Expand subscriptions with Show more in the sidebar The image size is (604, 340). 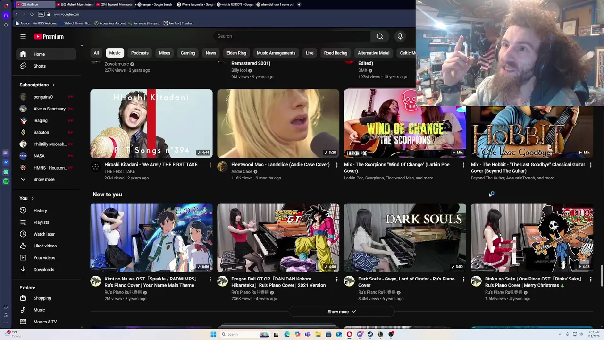[46, 179]
